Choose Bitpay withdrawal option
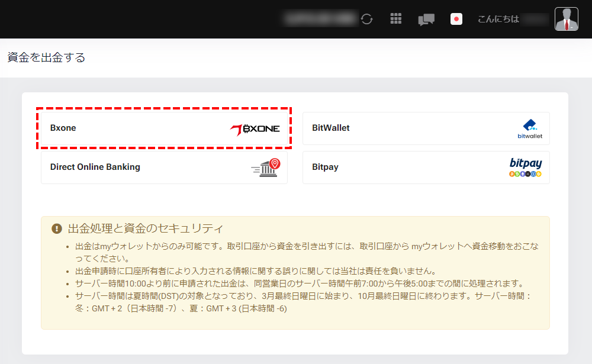Image resolution: width=592 pixels, height=364 pixels. coord(426,167)
